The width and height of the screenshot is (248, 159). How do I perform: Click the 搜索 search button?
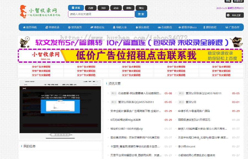[141, 14]
